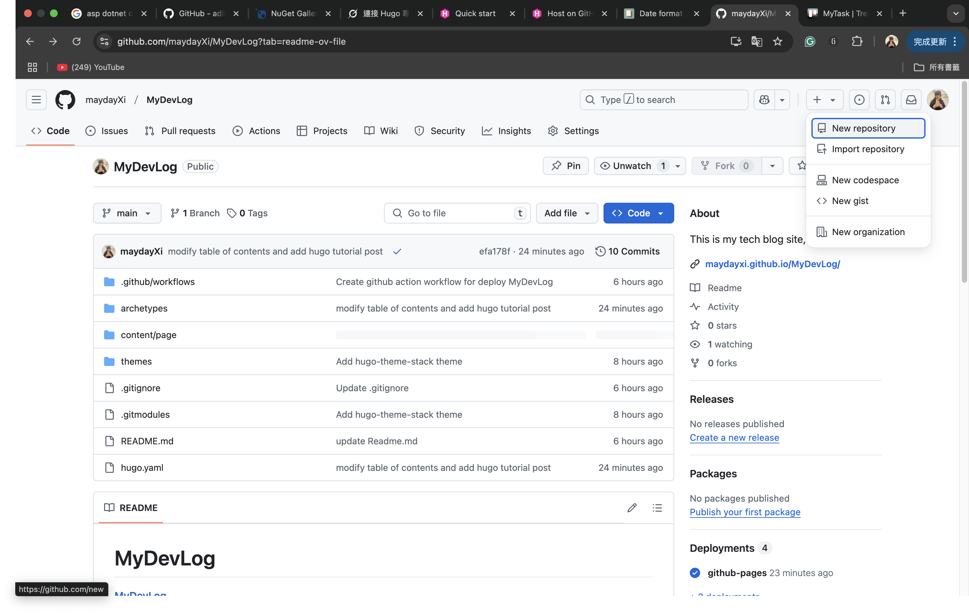Viewport: 969px width, 614px height.
Task: Open the Security tab
Action: [439, 131]
